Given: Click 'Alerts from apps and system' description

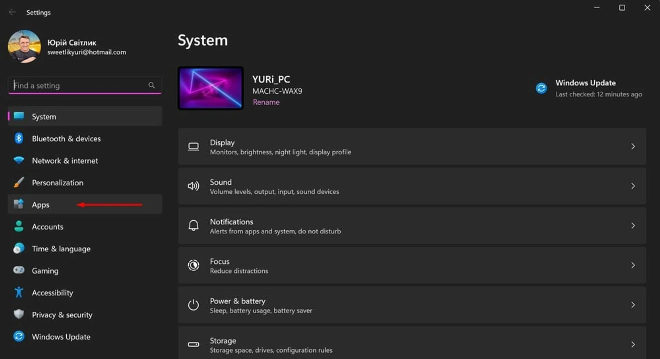Looking at the screenshot, I should tap(275, 231).
